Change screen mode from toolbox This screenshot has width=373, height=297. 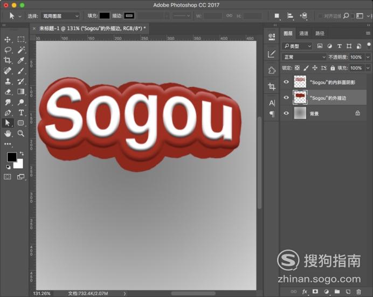pos(21,177)
